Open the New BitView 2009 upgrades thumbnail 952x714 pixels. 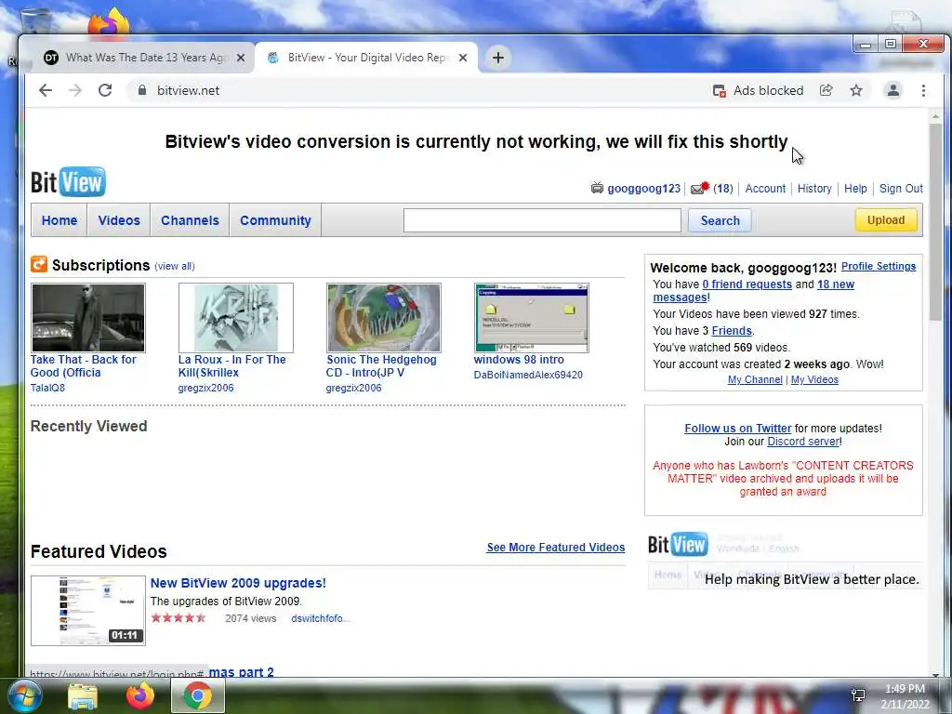(x=88, y=610)
